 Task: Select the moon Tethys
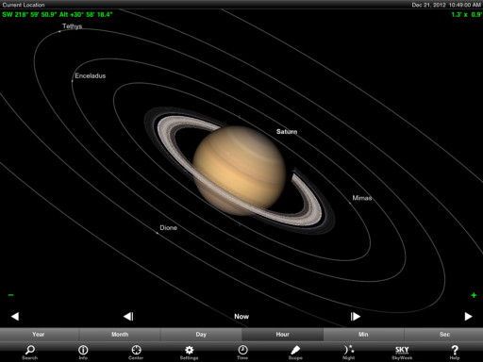pyautogui.click(x=72, y=26)
